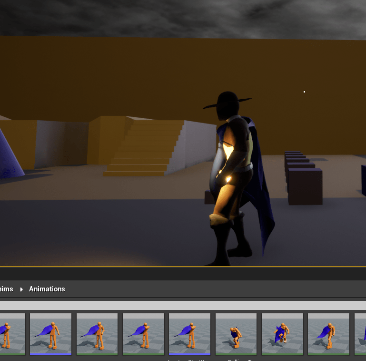The image size is (366, 361).
Task: Select the caped character's torso in viewport
Action: (x=233, y=153)
